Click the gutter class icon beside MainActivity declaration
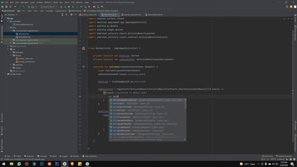297x167 pixels. click(84, 48)
